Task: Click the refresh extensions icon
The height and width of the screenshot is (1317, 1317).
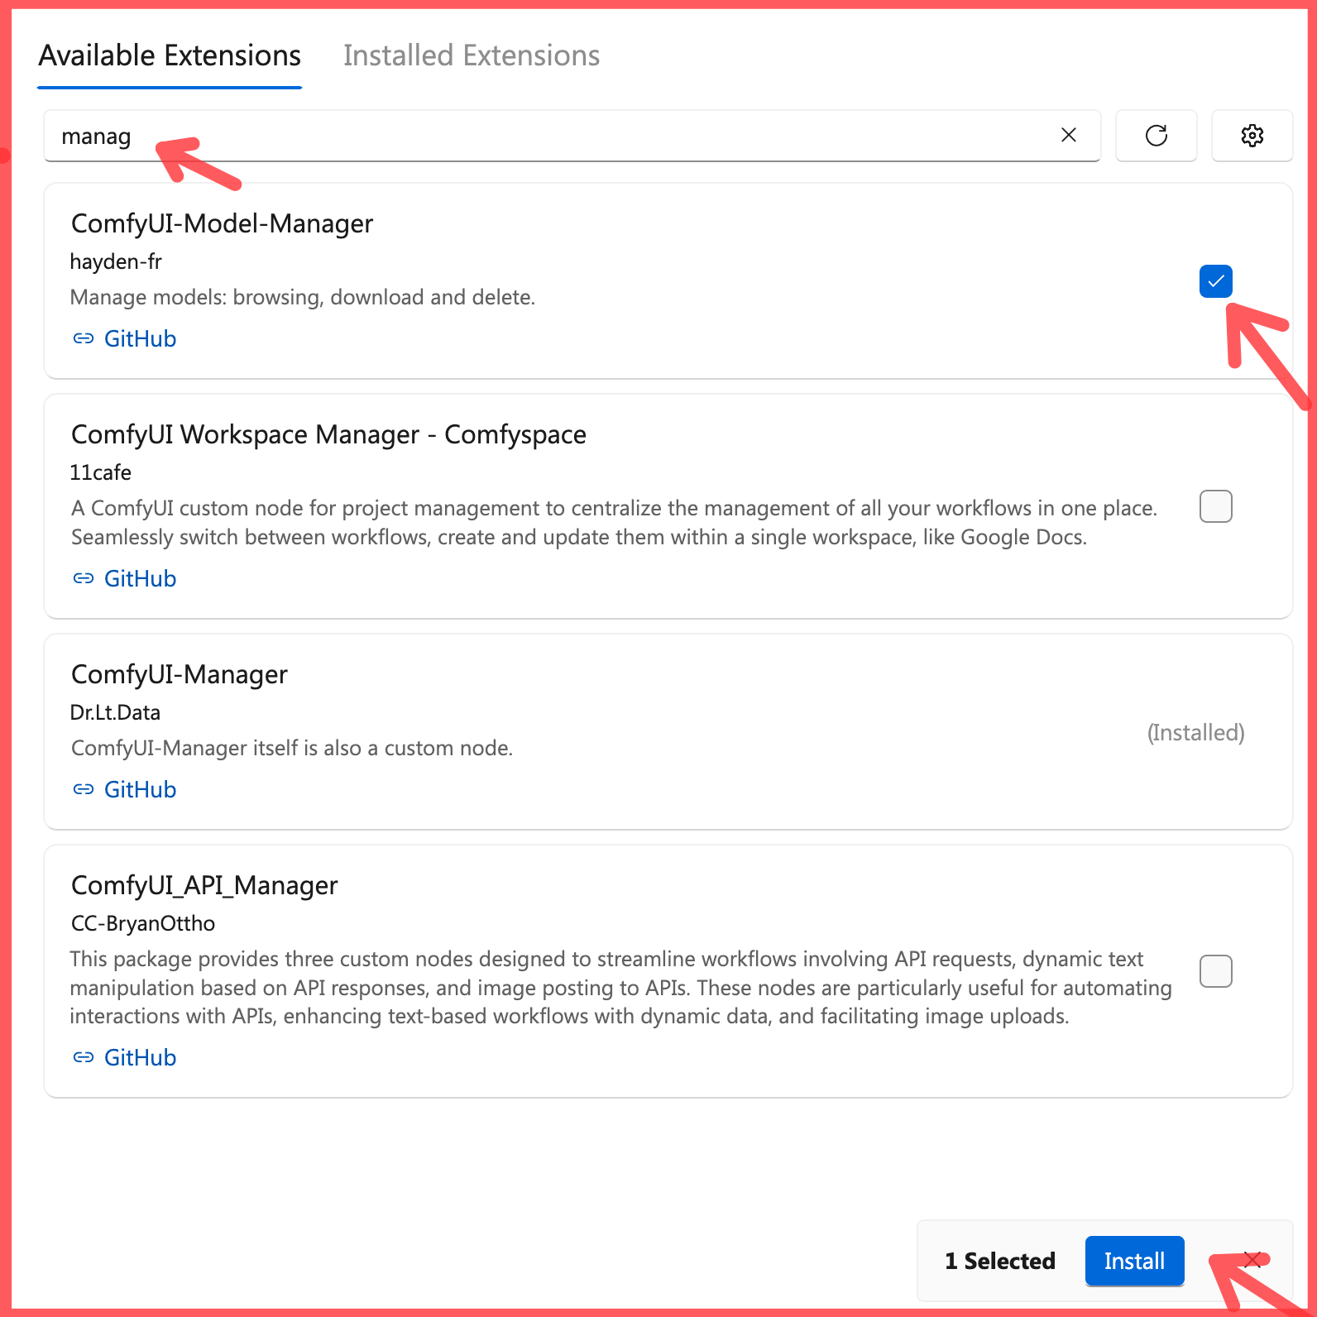Action: pyautogui.click(x=1156, y=136)
